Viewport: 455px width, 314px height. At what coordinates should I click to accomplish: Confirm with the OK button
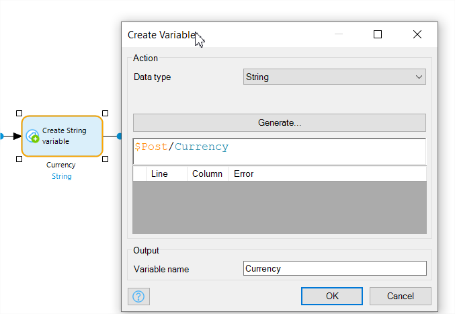332,296
